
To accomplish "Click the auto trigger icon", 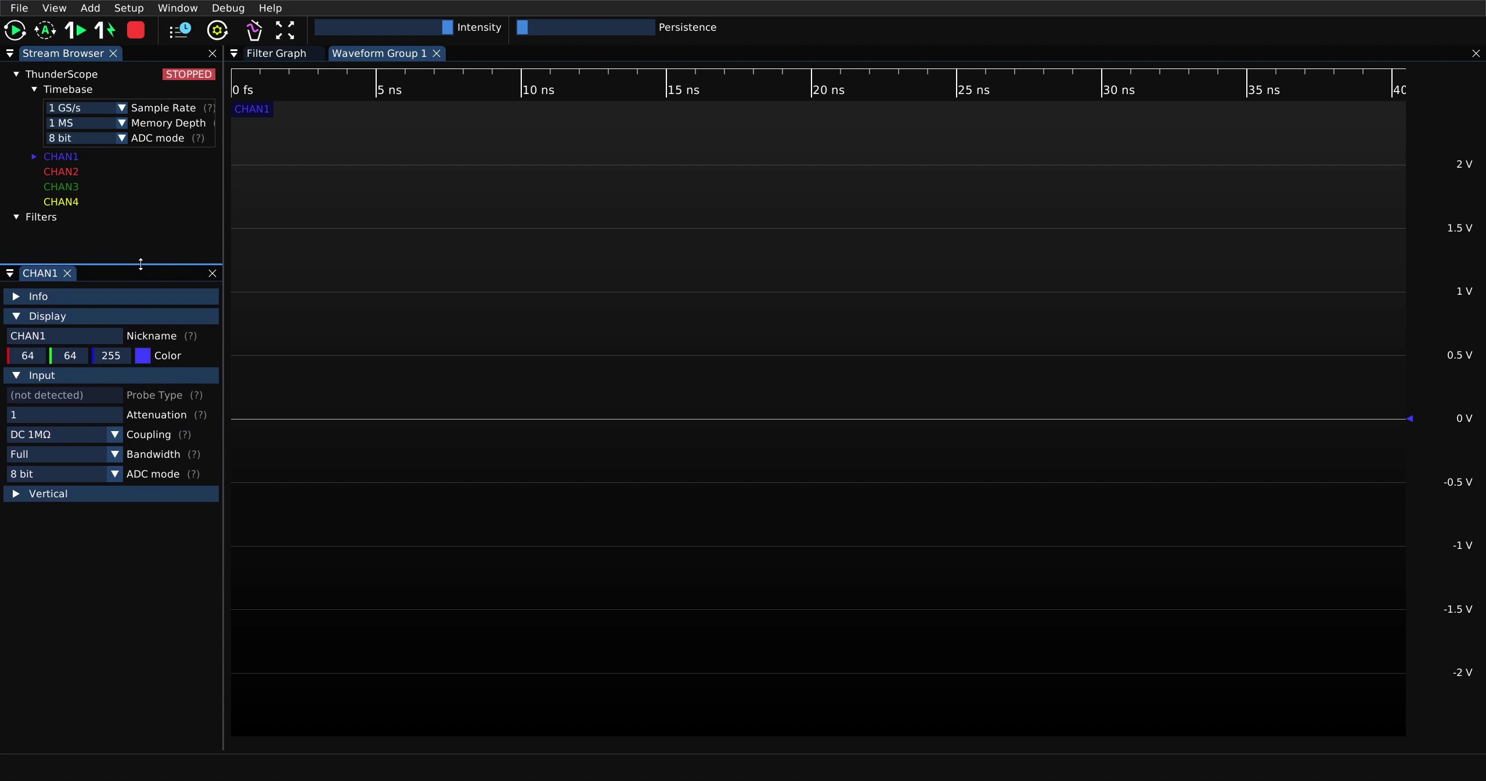I will coord(45,30).
